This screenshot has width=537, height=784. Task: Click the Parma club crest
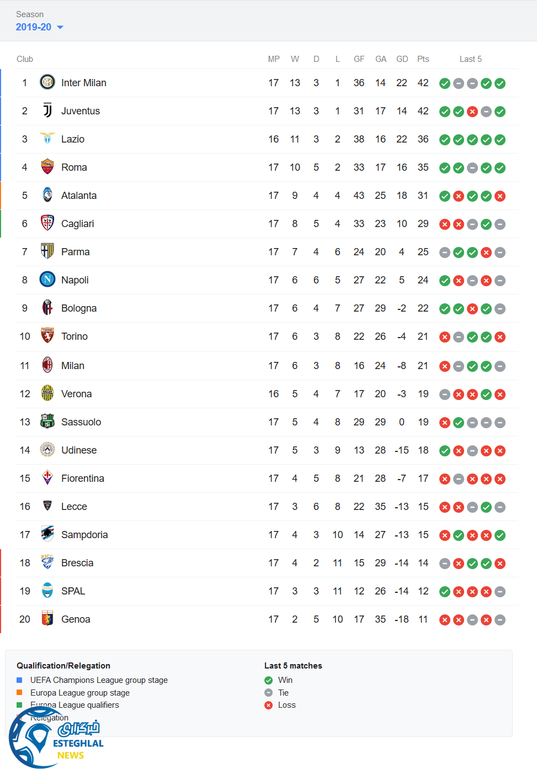[x=47, y=251]
